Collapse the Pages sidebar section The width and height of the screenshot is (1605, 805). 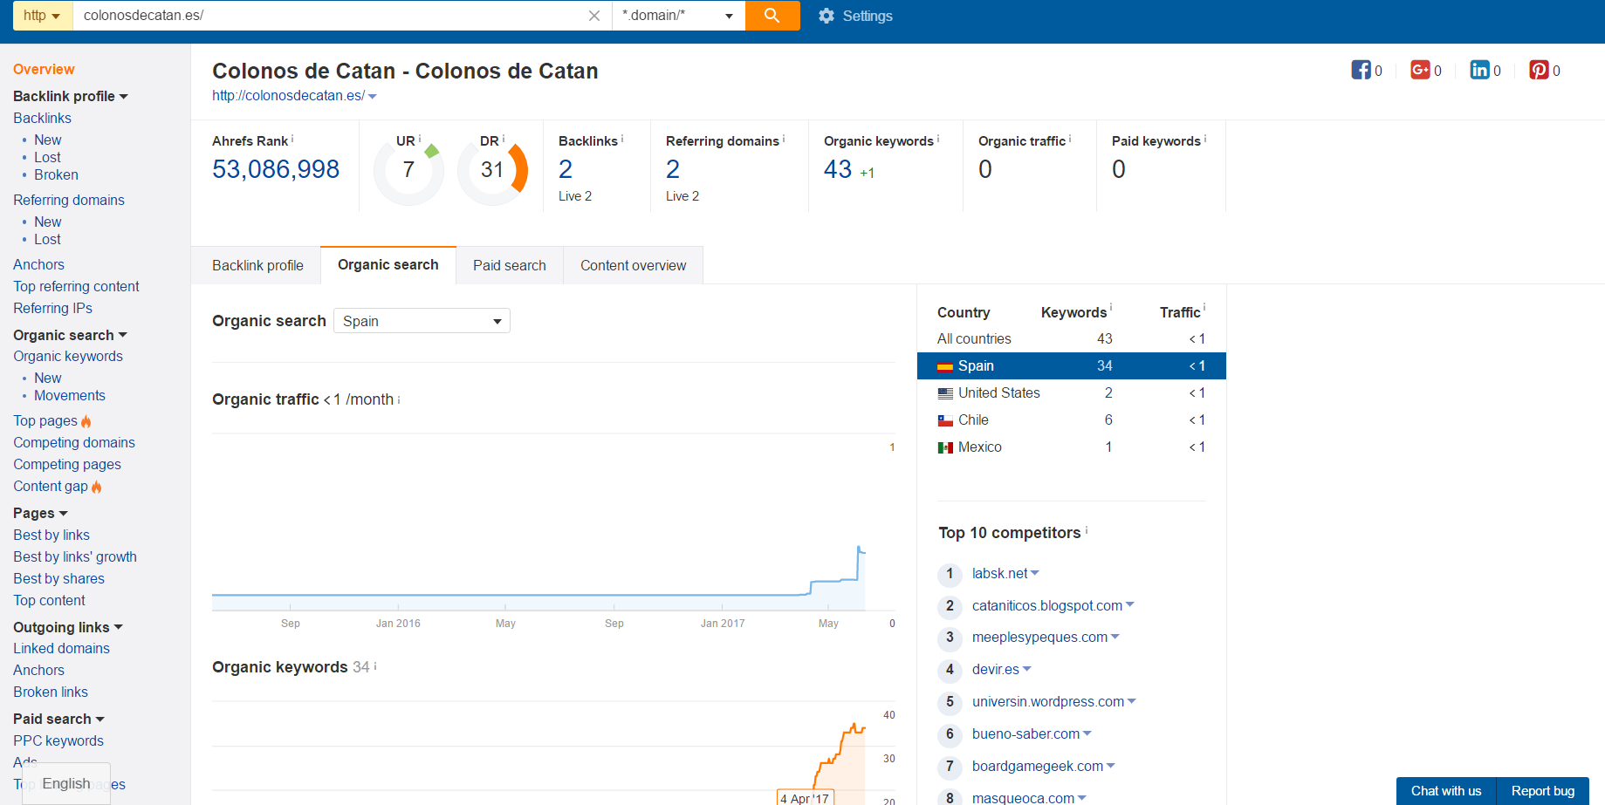(64, 513)
